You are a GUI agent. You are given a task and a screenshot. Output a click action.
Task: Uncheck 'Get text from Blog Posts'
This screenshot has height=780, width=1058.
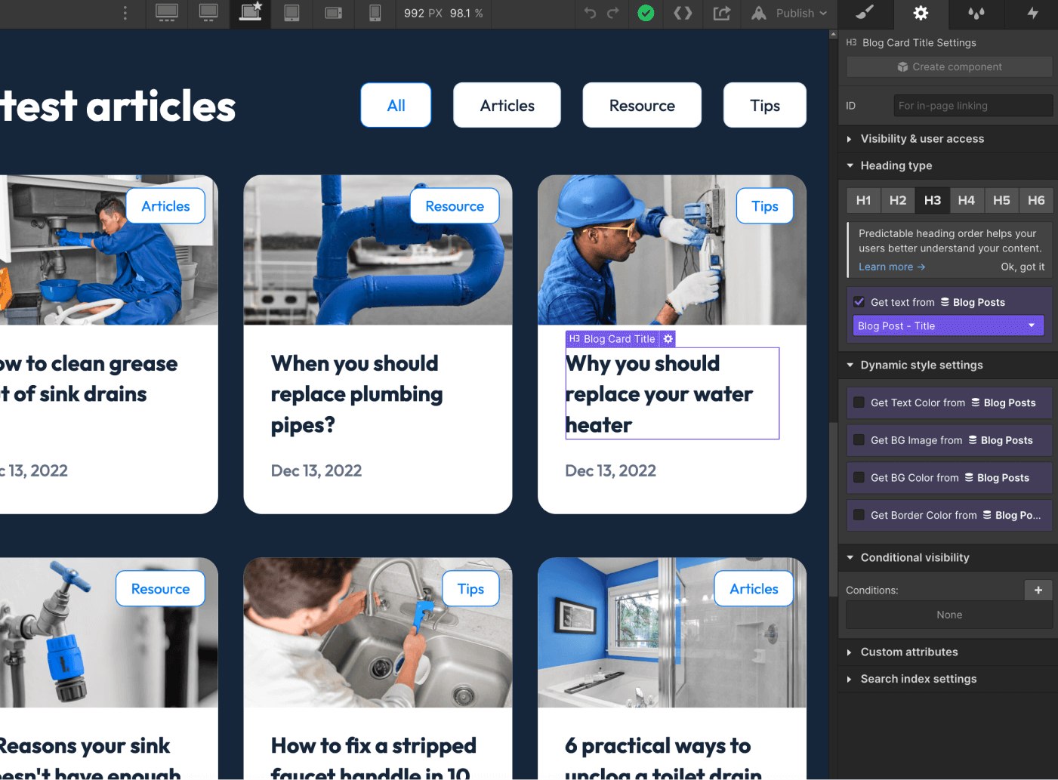coord(859,301)
